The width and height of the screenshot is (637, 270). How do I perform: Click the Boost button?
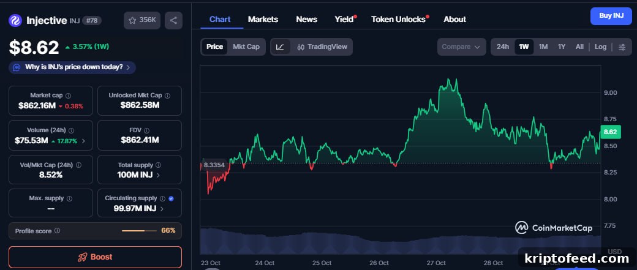coord(95,257)
